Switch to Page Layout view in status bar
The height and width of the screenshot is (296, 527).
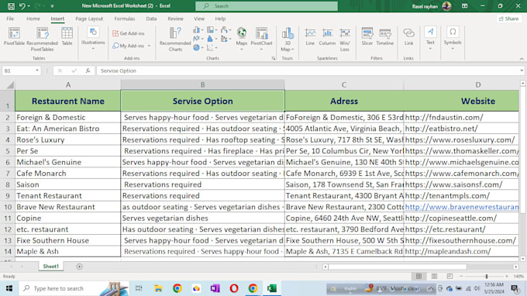tap(434, 276)
